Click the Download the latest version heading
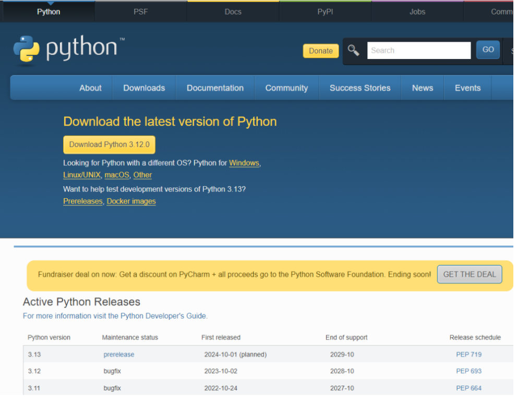This screenshot has height=398, width=517. coord(170,122)
